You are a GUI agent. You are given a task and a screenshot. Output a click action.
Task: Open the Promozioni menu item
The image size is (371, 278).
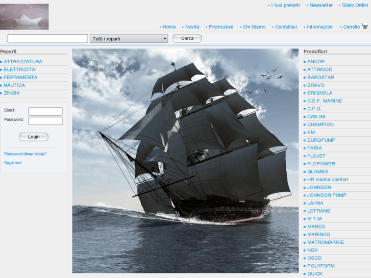coord(221,27)
